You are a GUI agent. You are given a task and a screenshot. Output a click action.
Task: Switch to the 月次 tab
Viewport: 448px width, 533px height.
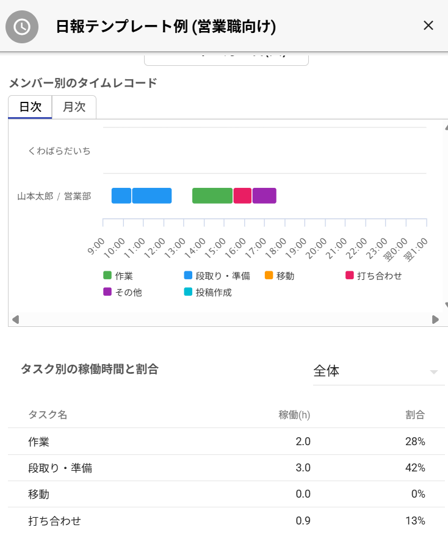tap(74, 107)
